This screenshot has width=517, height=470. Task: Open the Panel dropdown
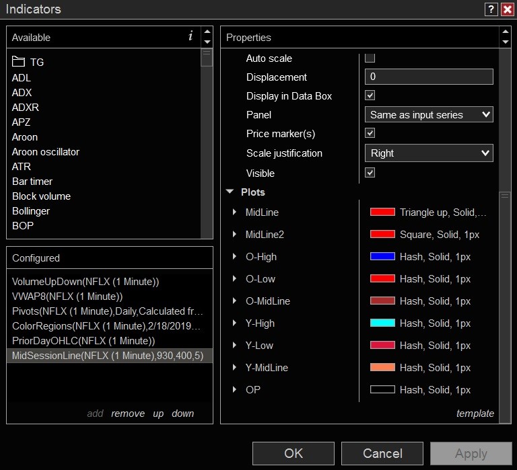coord(429,114)
